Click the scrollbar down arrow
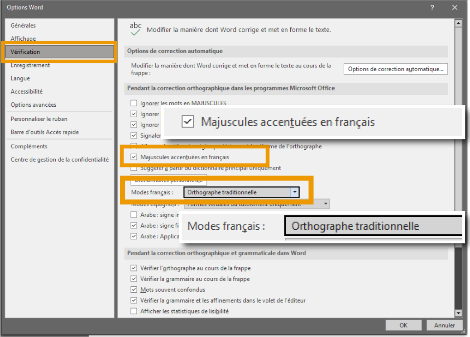 point(458,313)
